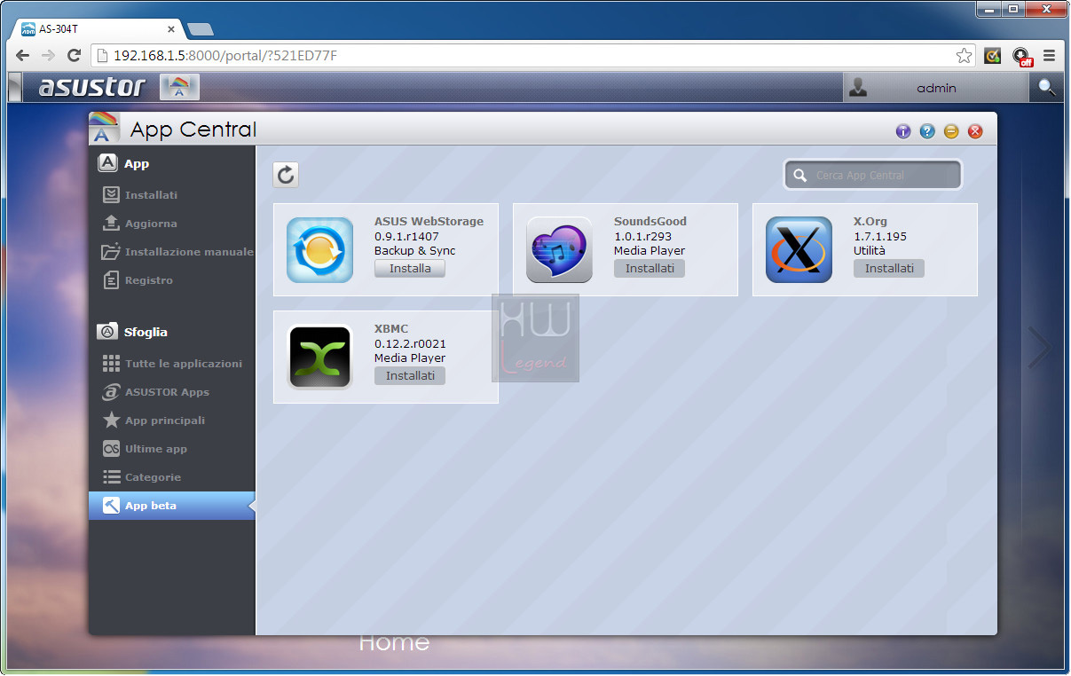Open a new browser tab
The width and height of the screenshot is (1071, 676).
tap(201, 29)
